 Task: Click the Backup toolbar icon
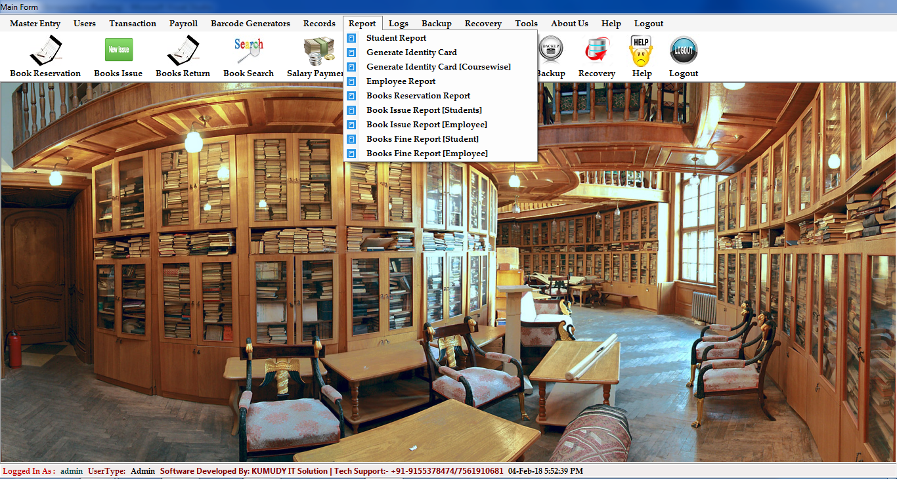click(550, 51)
